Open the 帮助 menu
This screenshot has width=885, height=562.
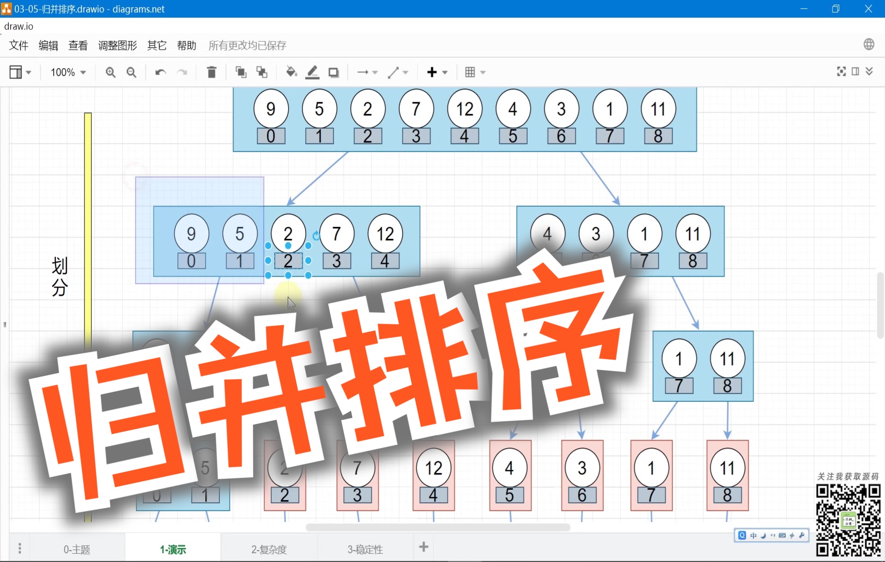(x=187, y=45)
